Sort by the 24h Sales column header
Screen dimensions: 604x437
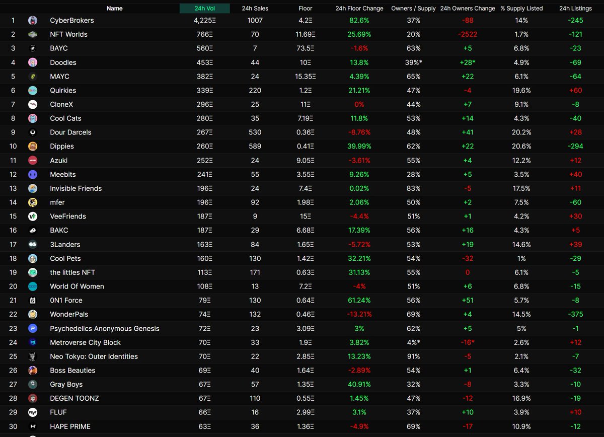click(x=255, y=8)
